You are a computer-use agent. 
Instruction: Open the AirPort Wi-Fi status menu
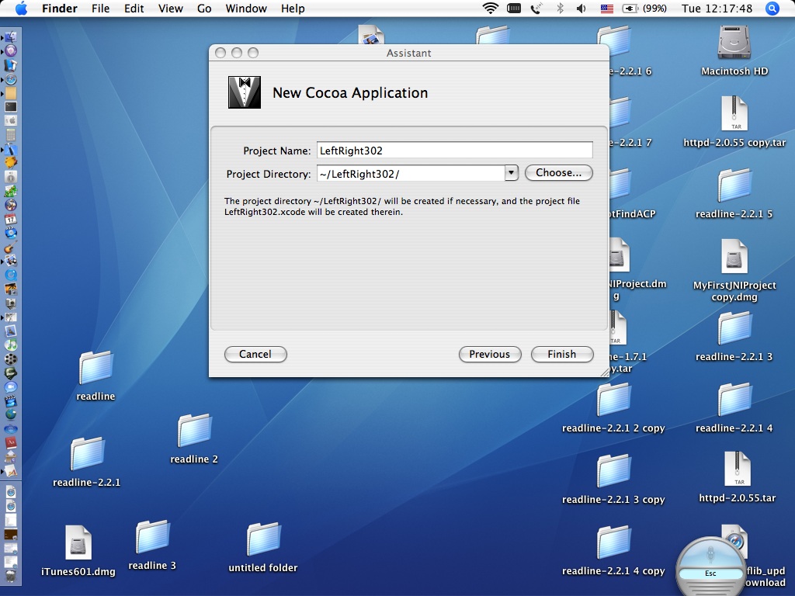tap(490, 8)
